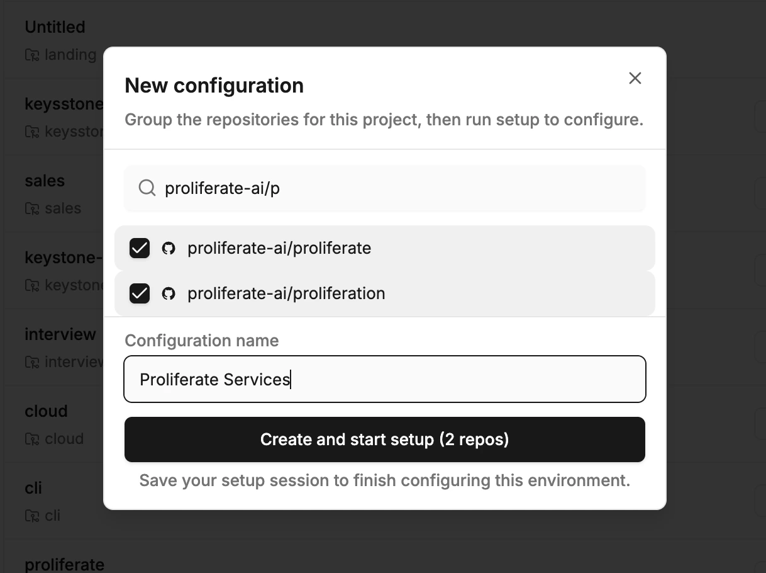Image resolution: width=766 pixels, height=573 pixels.
Task: Click the repository icon next to keysstone
Action: pos(31,132)
